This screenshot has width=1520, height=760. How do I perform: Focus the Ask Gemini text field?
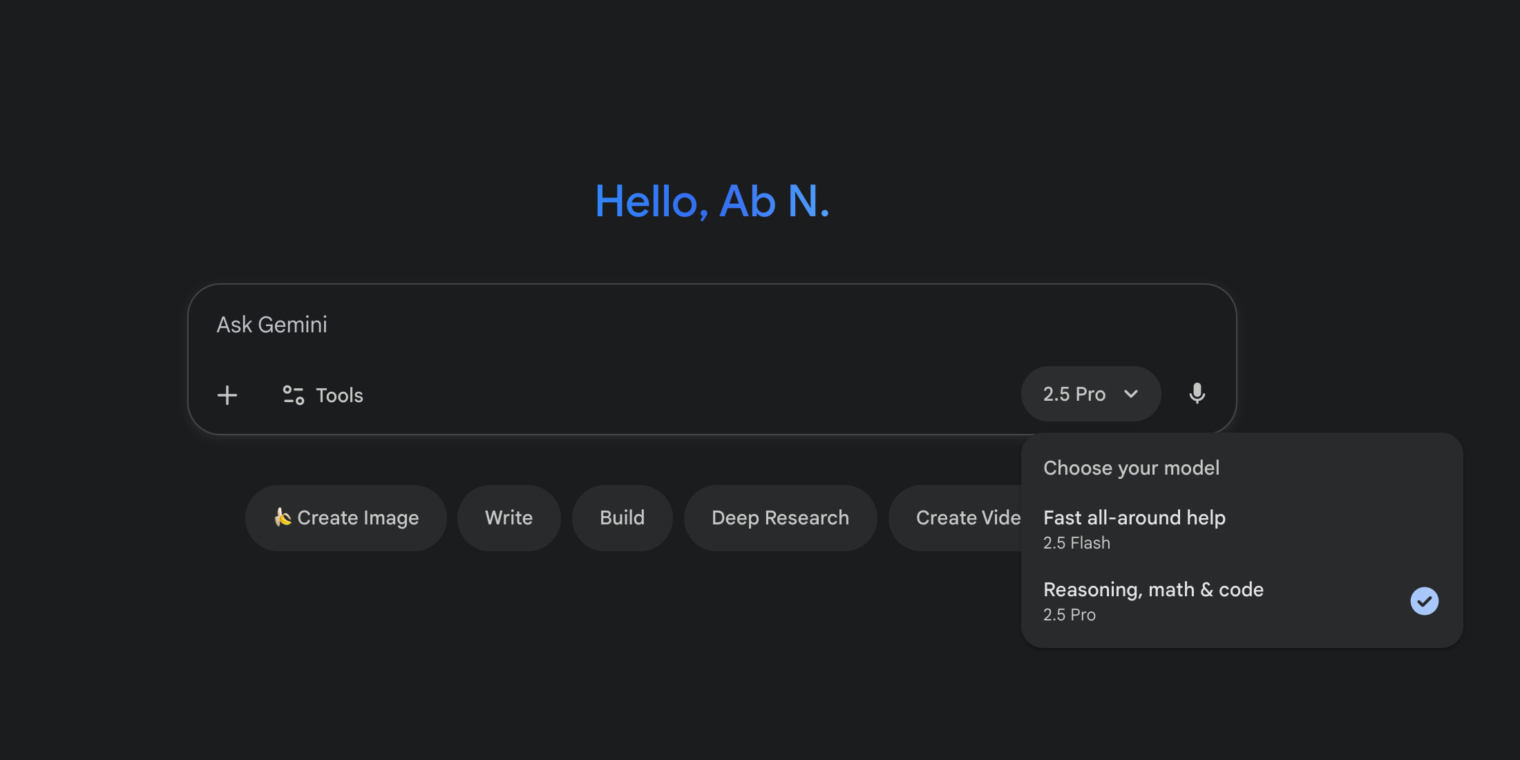tap(622, 325)
